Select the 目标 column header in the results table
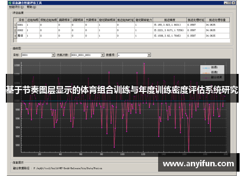The height and width of the screenshot is (176, 244). tap(21, 20)
